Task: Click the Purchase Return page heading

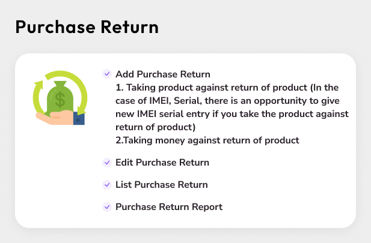Action: point(87,27)
